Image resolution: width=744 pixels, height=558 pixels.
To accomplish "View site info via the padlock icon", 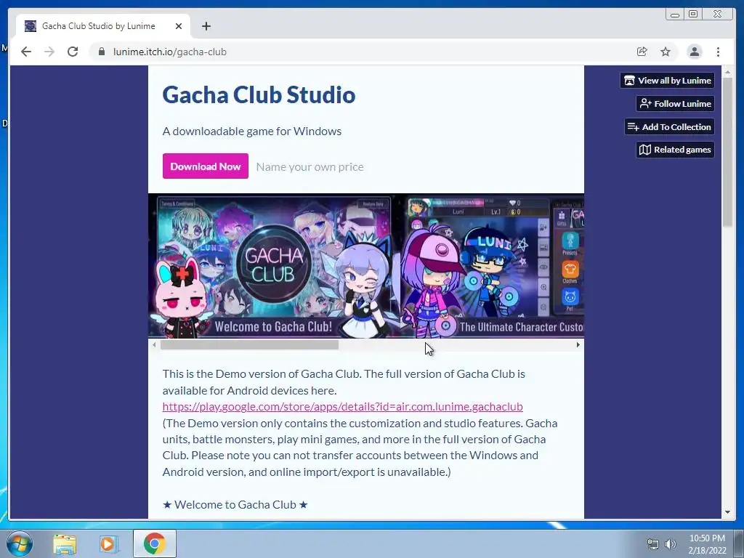I will [x=101, y=52].
